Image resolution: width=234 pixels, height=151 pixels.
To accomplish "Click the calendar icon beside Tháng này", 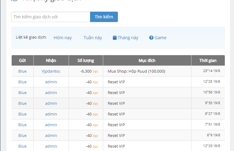I will click(115, 38).
